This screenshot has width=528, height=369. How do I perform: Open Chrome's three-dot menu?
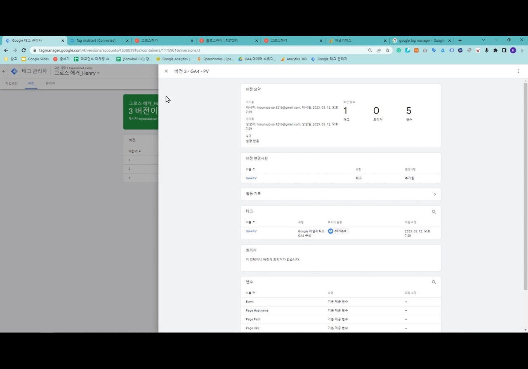(522, 50)
